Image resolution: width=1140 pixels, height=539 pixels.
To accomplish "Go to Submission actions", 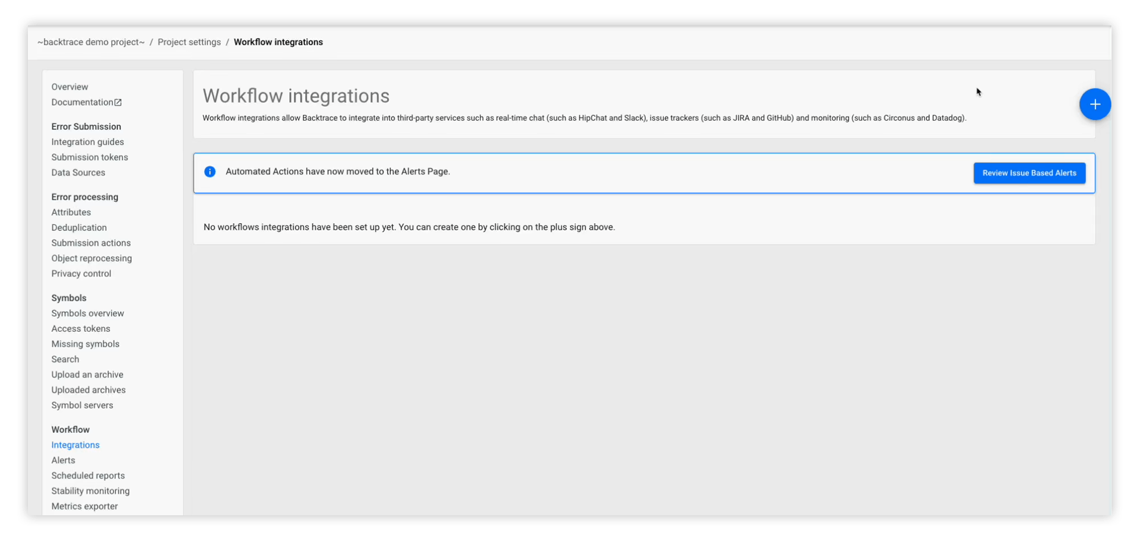I will pyautogui.click(x=91, y=243).
